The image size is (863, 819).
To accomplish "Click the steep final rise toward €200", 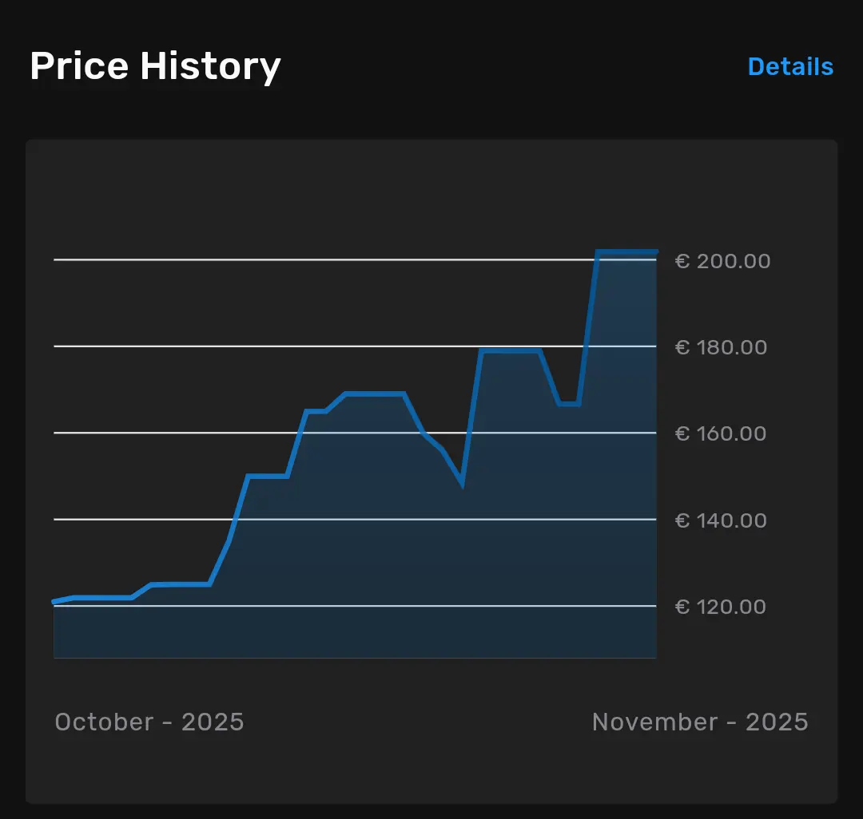I will [x=588, y=327].
